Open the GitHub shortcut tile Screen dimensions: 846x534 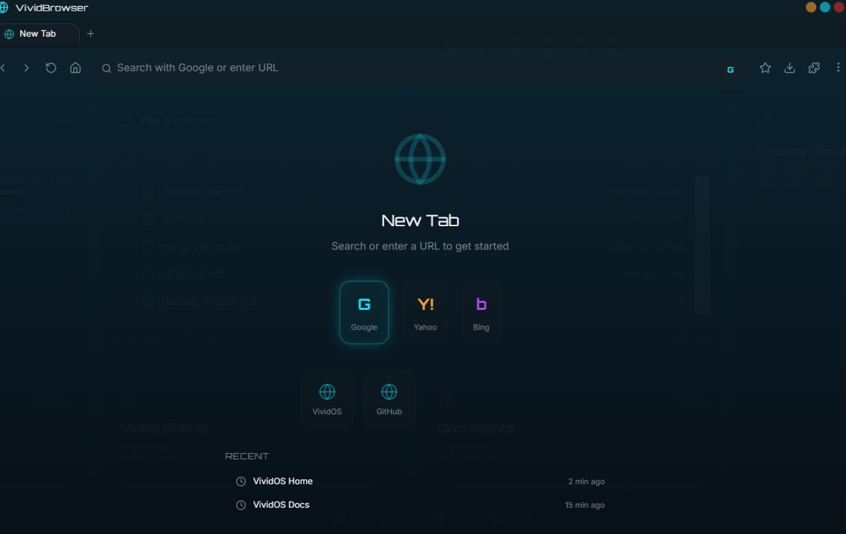pyautogui.click(x=389, y=400)
